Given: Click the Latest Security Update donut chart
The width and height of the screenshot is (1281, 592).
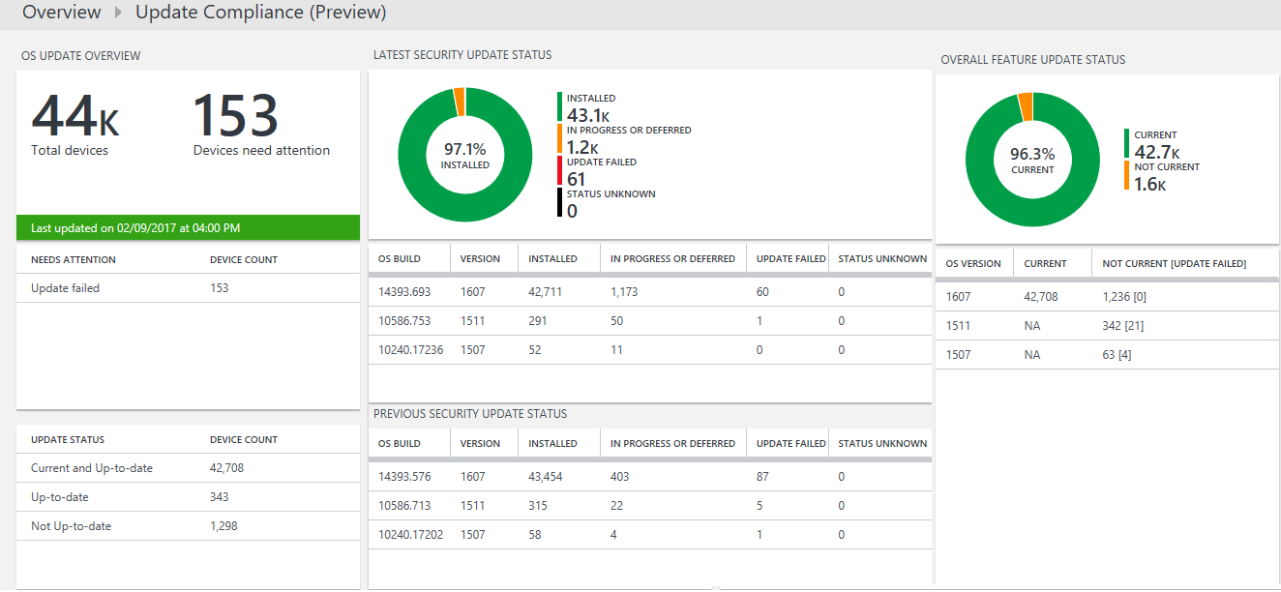Looking at the screenshot, I should click(464, 156).
